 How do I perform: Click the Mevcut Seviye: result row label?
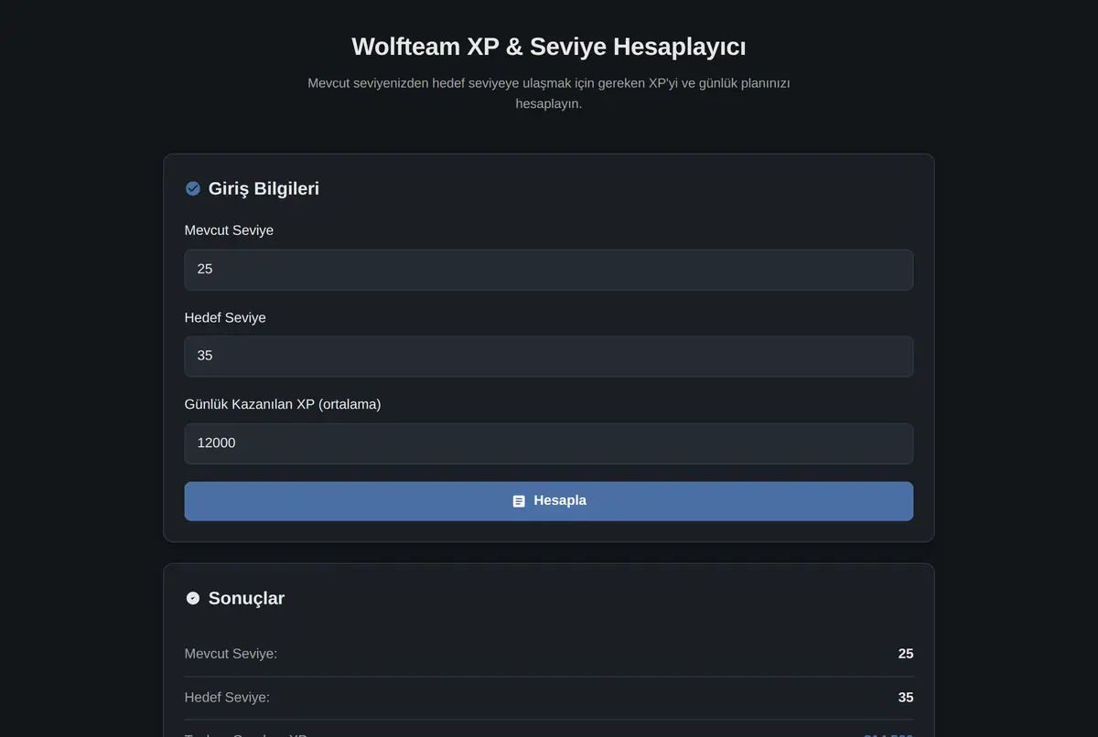coord(231,654)
